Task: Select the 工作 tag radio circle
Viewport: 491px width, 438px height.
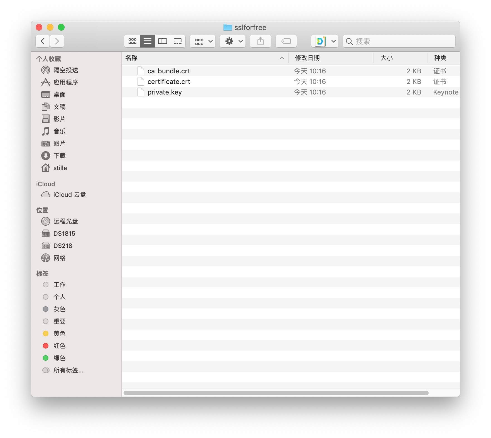Action: [x=46, y=285]
